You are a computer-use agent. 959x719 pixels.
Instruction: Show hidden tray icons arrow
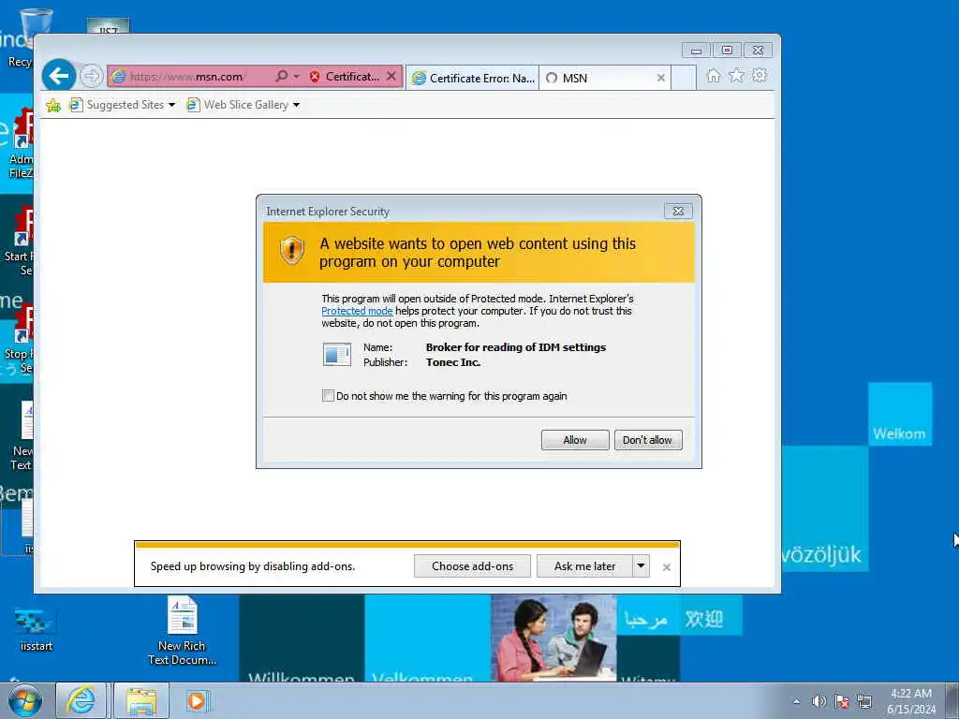796,702
